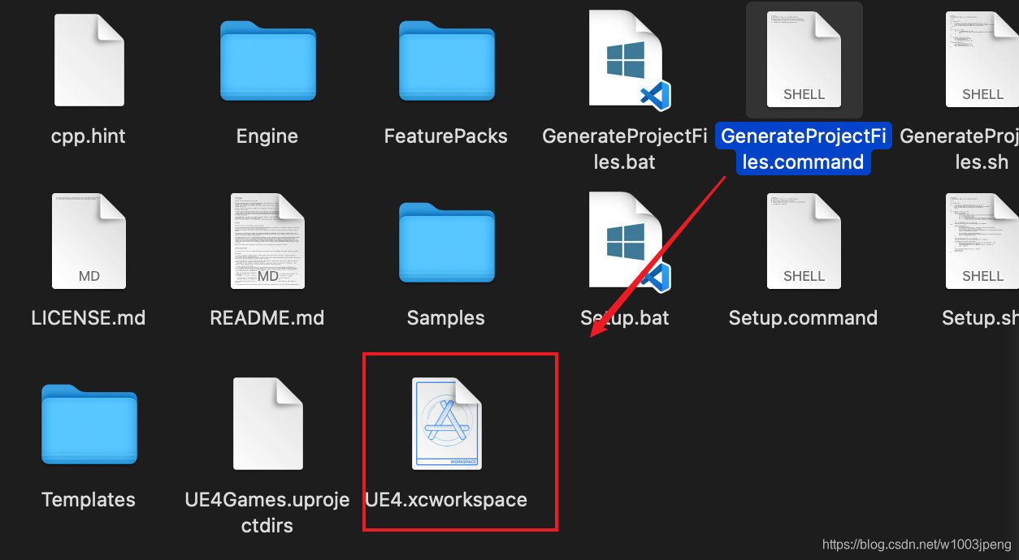Select GenerateProjectFiles.bat file icon
This screenshot has width=1019, height=560.
click(x=629, y=60)
